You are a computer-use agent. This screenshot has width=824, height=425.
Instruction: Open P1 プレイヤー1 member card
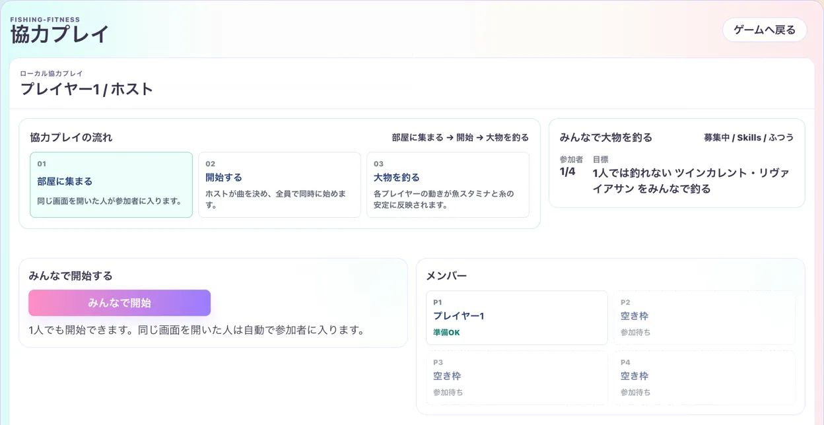pos(516,317)
